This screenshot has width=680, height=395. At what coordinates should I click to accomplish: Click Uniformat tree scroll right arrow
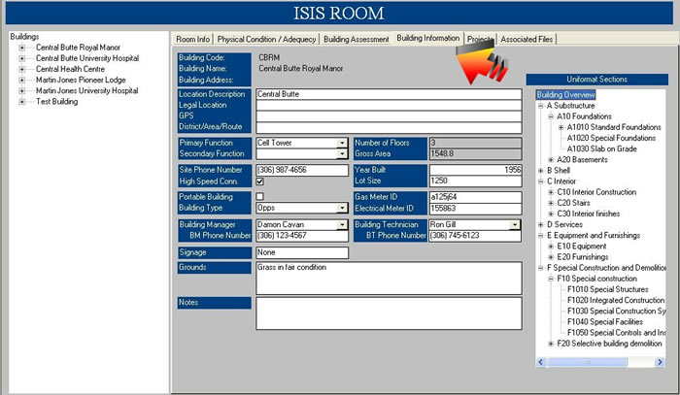[660, 362]
